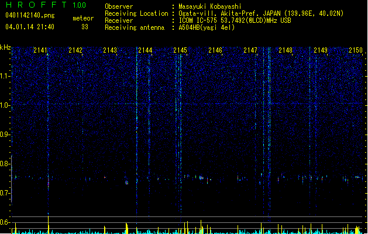Screen dimensions: 368x234
Task: Click the 2147 time marker
Action: (x=250, y=50)
